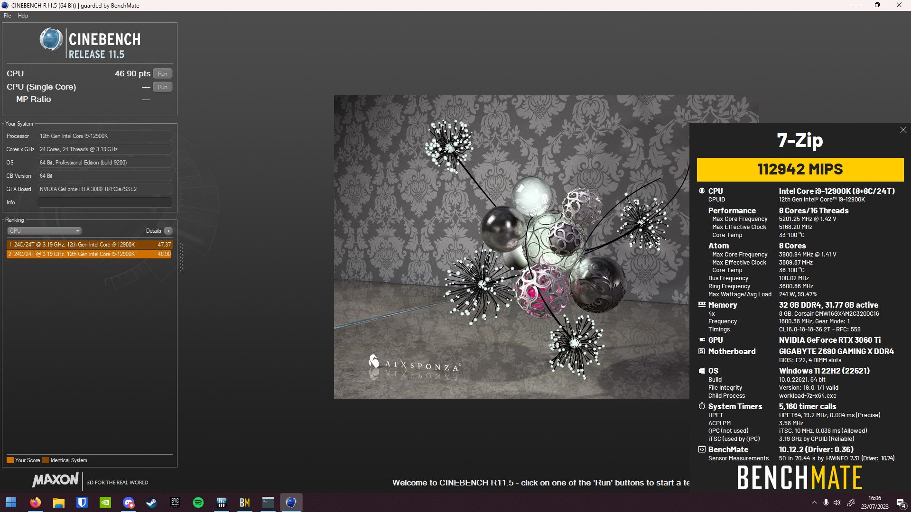The height and width of the screenshot is (512, 911).
Task: Open the HWiNFO-style bars taskbar icon
Action: click(222, 503)
